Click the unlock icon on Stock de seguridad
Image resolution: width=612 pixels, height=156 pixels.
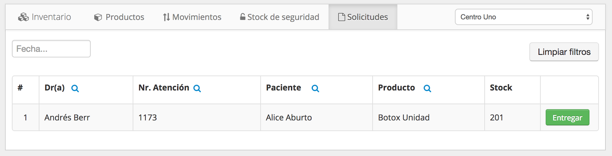(243, 17)
